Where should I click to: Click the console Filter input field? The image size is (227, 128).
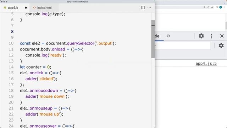coord(183,46)
